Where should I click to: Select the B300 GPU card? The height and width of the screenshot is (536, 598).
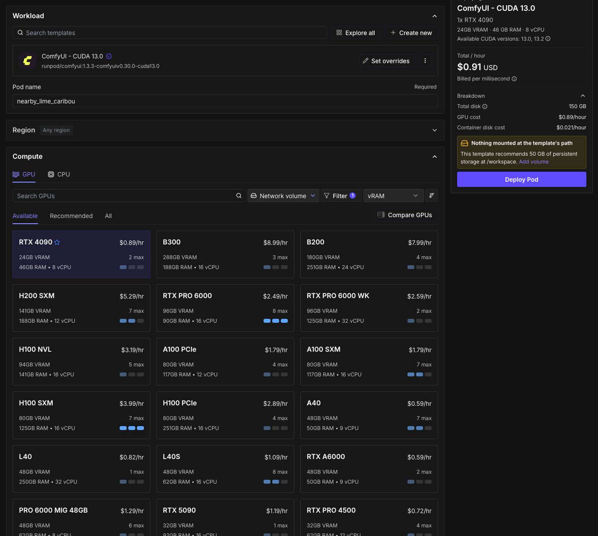pyautogui.click(x=225, y=254)
